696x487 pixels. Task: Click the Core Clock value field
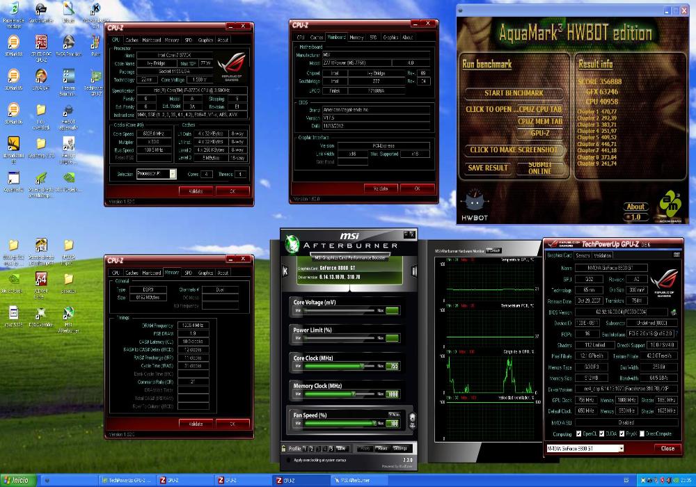click(393, 367)
